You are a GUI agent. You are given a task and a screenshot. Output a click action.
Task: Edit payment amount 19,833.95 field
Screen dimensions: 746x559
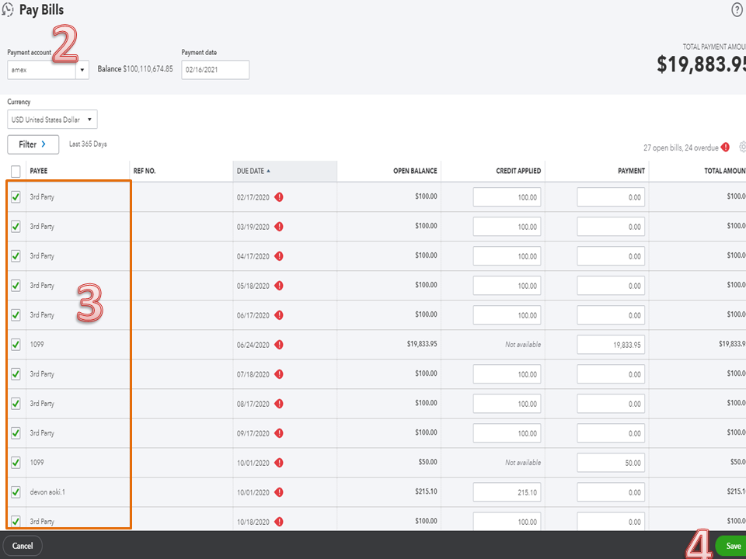coord(611,345)
